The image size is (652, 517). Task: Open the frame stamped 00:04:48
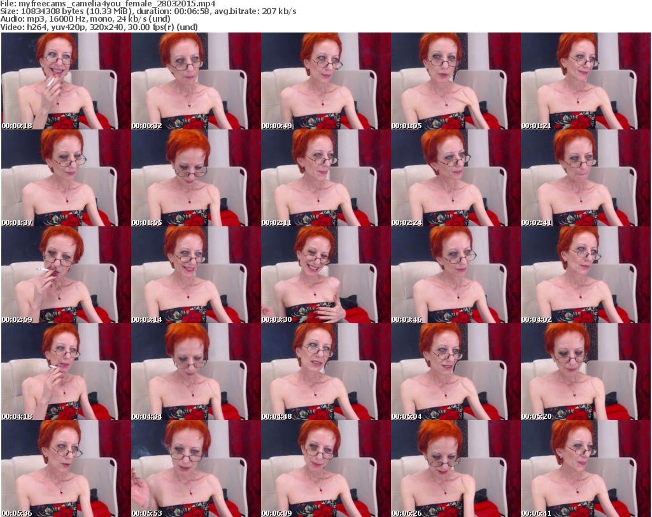[x=325, y=372]
